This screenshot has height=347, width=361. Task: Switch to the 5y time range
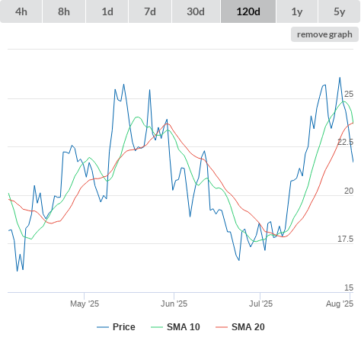(340, 11)
